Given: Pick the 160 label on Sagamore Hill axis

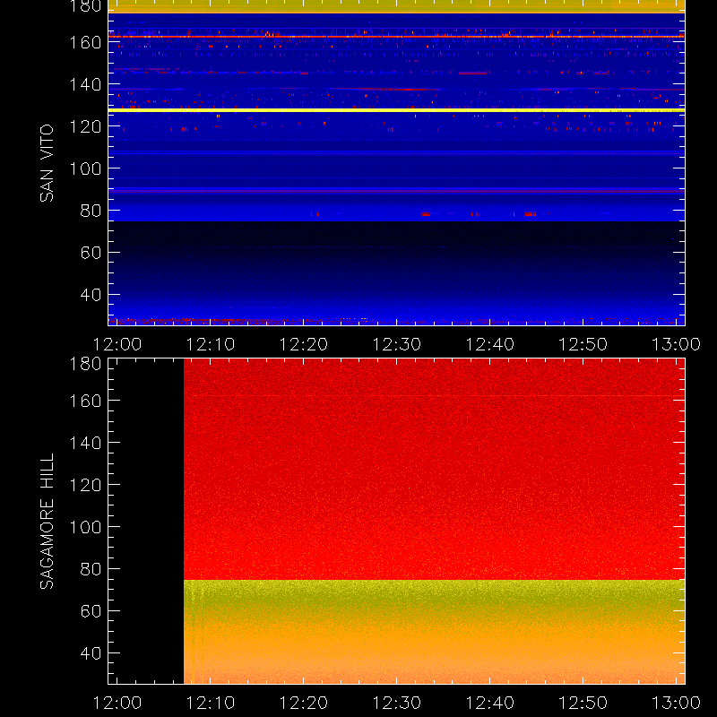Looking at the screenshot, I should [85, 401].
